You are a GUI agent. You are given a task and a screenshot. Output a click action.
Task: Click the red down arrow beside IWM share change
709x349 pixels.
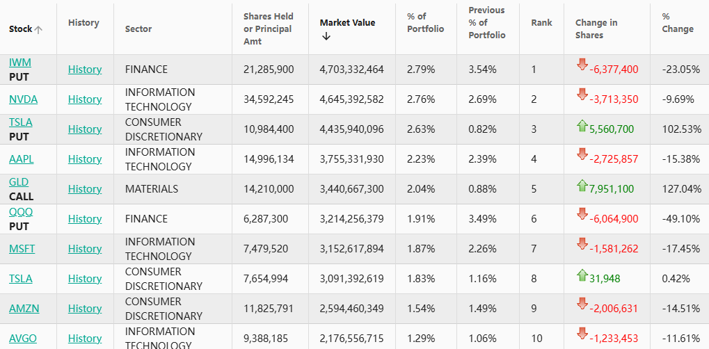pyautogui.click(x=582, y=65)
